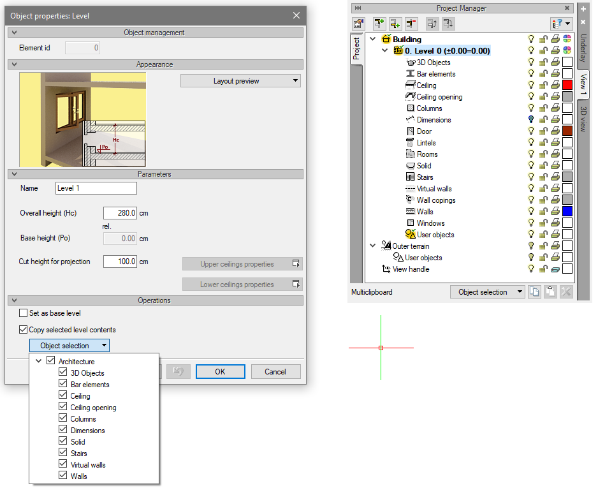Click the paste from multiclipboard icon
This screenshot has width=598, height=495.
point(550,292)
